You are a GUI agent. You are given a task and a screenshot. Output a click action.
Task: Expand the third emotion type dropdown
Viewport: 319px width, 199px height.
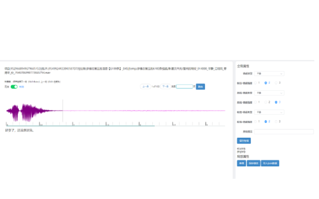pyautogui.click(x=270, y=112)
